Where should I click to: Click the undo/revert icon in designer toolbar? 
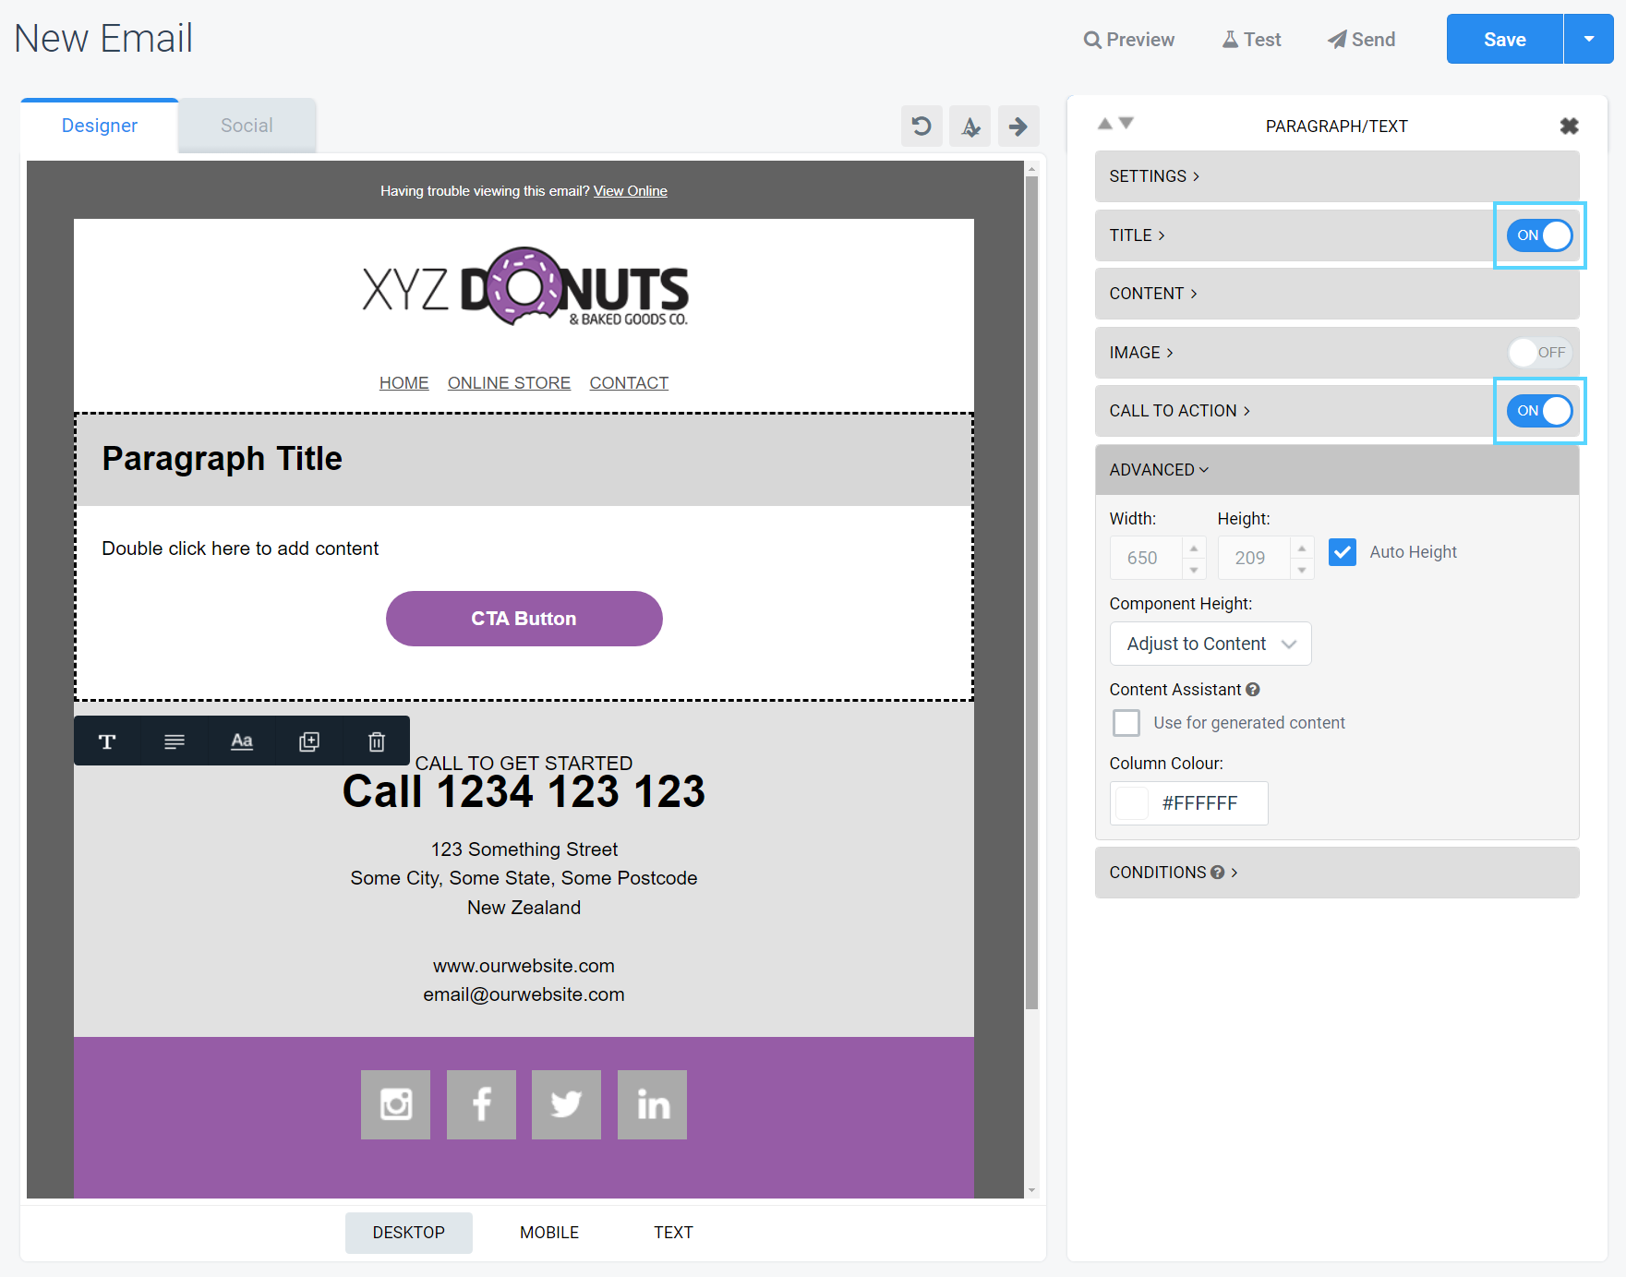[921, 126]
